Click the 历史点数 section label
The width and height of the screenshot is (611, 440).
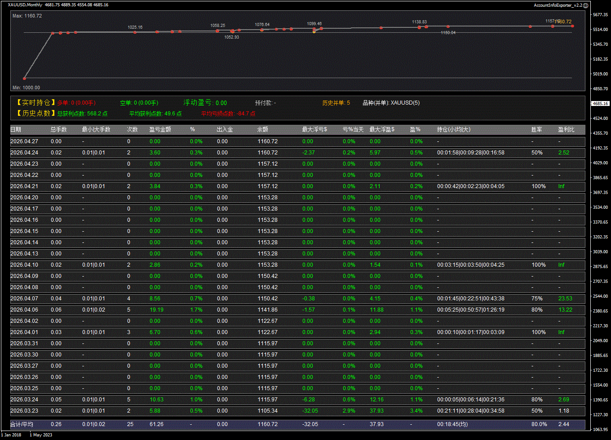click(36, 114)
